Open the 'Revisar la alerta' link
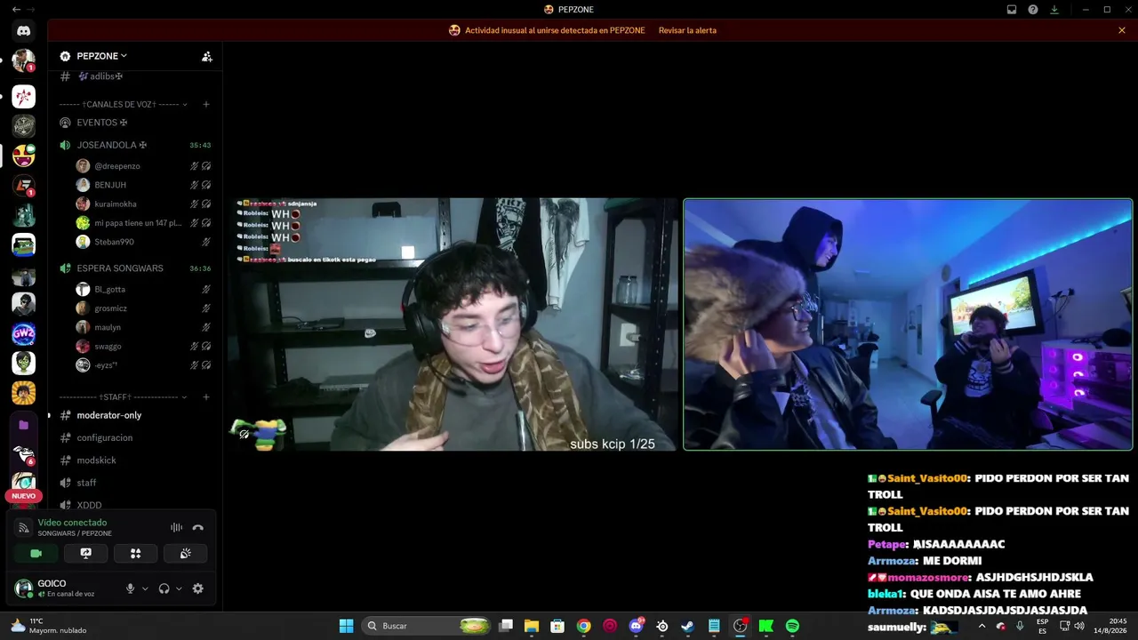Viewport: 1138px width, 640px height. (x=687, y=30)
